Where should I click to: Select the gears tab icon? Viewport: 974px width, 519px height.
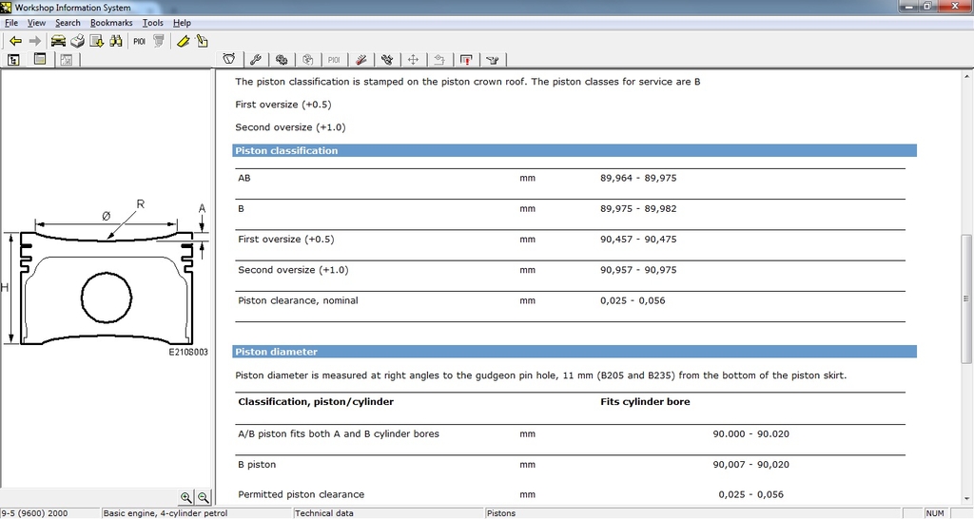point(282,60)
